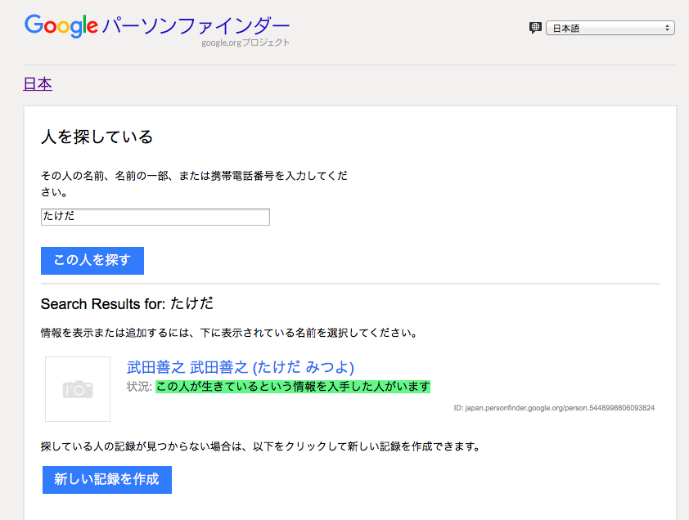
Task: Click the 状況: label
Action: pyautogui.click(x=139, y=387)
